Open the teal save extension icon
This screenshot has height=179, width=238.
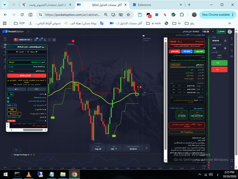[140, 15]
